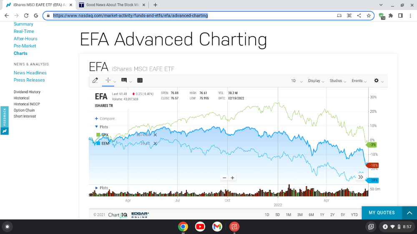This screenshot has height=234, width=417.
Task: Open the Events menu
Action: 359,81
